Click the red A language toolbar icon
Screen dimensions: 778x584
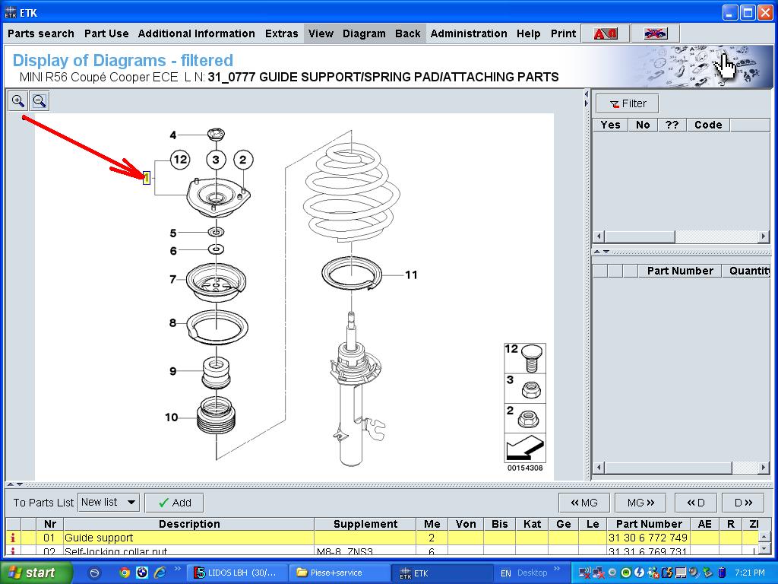(605, 33)
